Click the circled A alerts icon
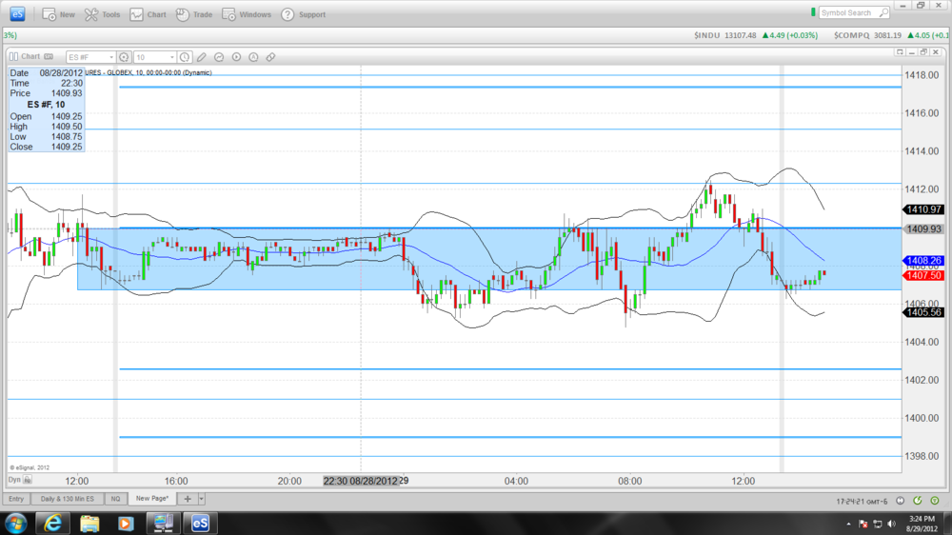 pyautogui.click(x=253, y=57)
